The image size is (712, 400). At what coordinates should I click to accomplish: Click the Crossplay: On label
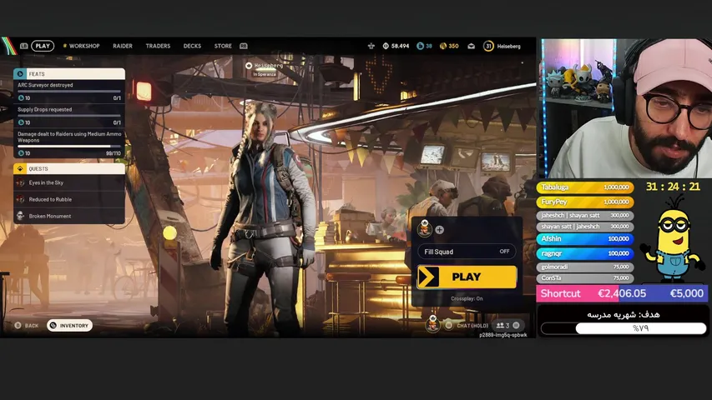point(467,298)
